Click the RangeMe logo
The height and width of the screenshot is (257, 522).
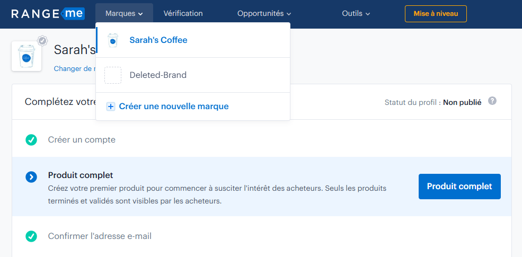click(x=48, y=14)
